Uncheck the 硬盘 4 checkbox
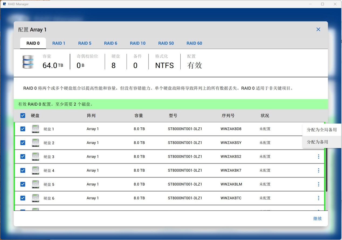The width and height of the screenshot is (342, 240). click(23, 170)
